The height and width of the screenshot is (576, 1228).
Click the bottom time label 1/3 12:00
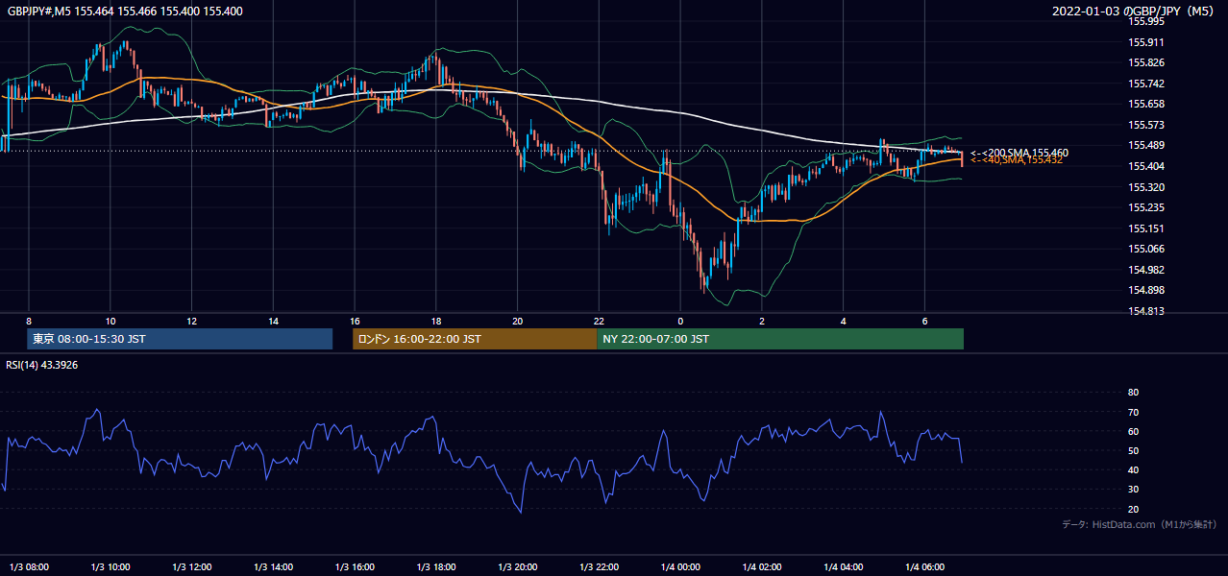[x=191, y=566]
